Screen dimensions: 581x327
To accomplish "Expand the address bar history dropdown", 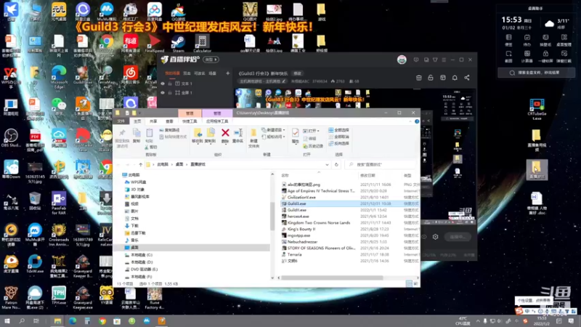I will (327, 165).
